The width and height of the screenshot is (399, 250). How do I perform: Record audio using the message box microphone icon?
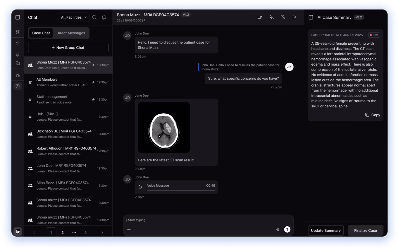pyautogui.click(x=278, y=229)
